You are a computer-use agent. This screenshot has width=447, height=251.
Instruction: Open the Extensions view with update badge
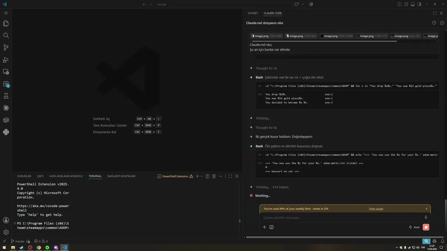coord(6,84)
